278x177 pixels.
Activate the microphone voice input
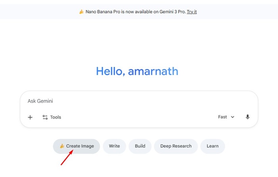(x=248, y=117)
